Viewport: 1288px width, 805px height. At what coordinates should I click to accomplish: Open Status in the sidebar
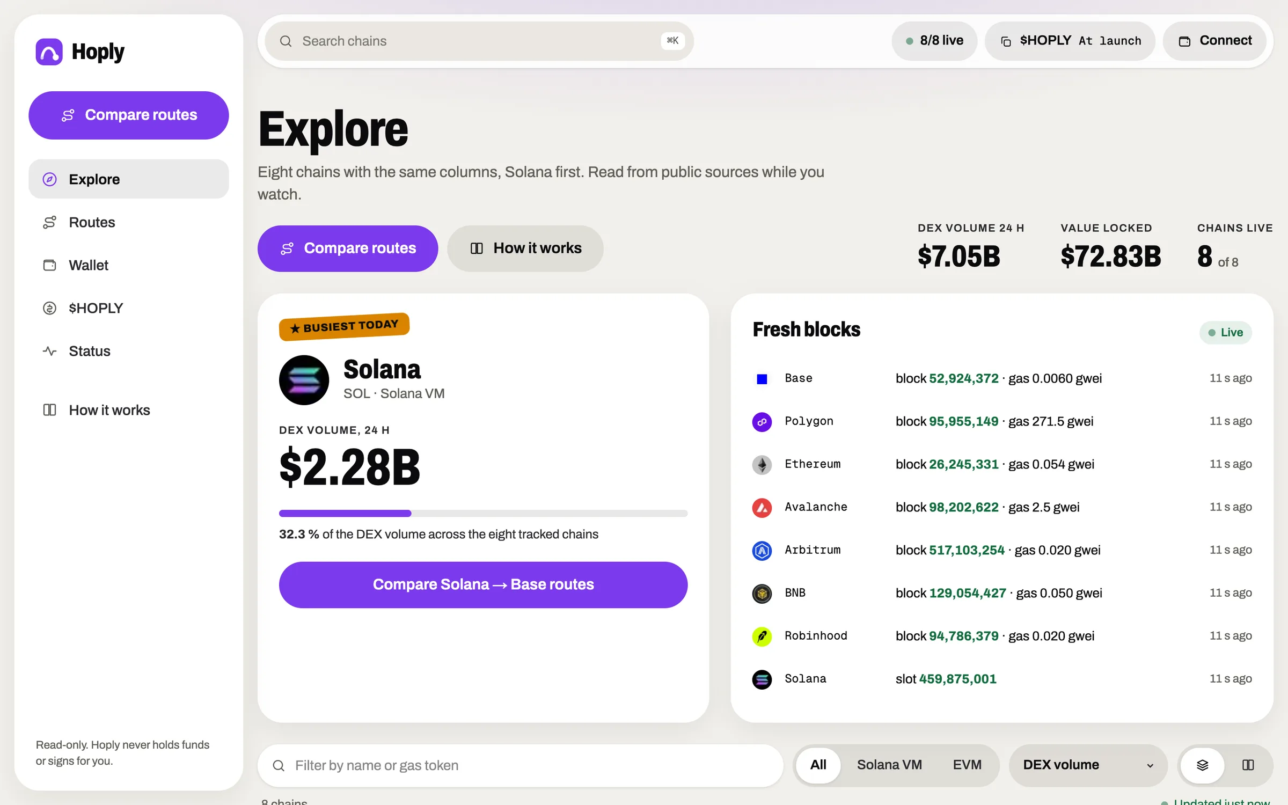coord(129,351)
